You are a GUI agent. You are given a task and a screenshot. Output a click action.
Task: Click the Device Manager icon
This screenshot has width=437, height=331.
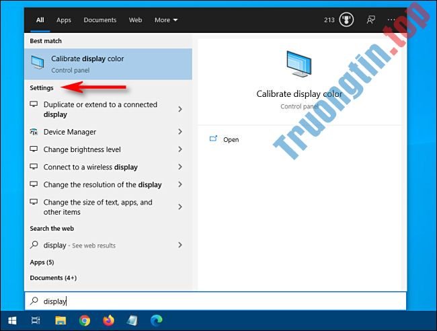click(x=34, y=132)
